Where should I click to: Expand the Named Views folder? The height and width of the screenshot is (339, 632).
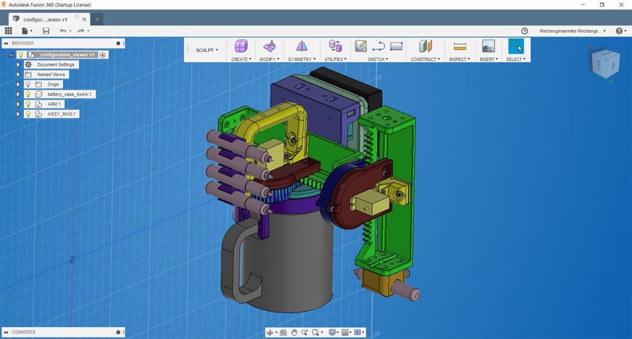[x=19, y=75]
